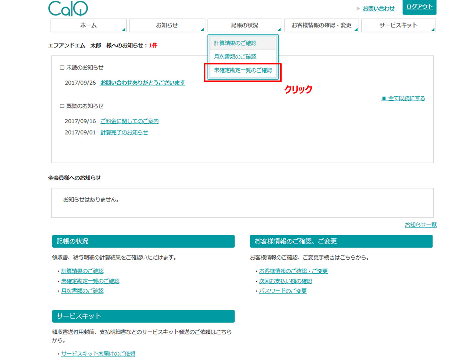Open 未確定勘定一覧のご確認 link in lower section
This screenshot has height=362, width=462.
[x=90, y=281]
